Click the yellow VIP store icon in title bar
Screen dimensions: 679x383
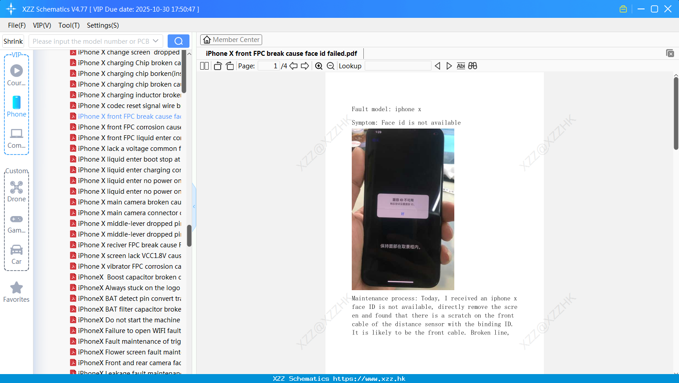(x=623, y=9)
